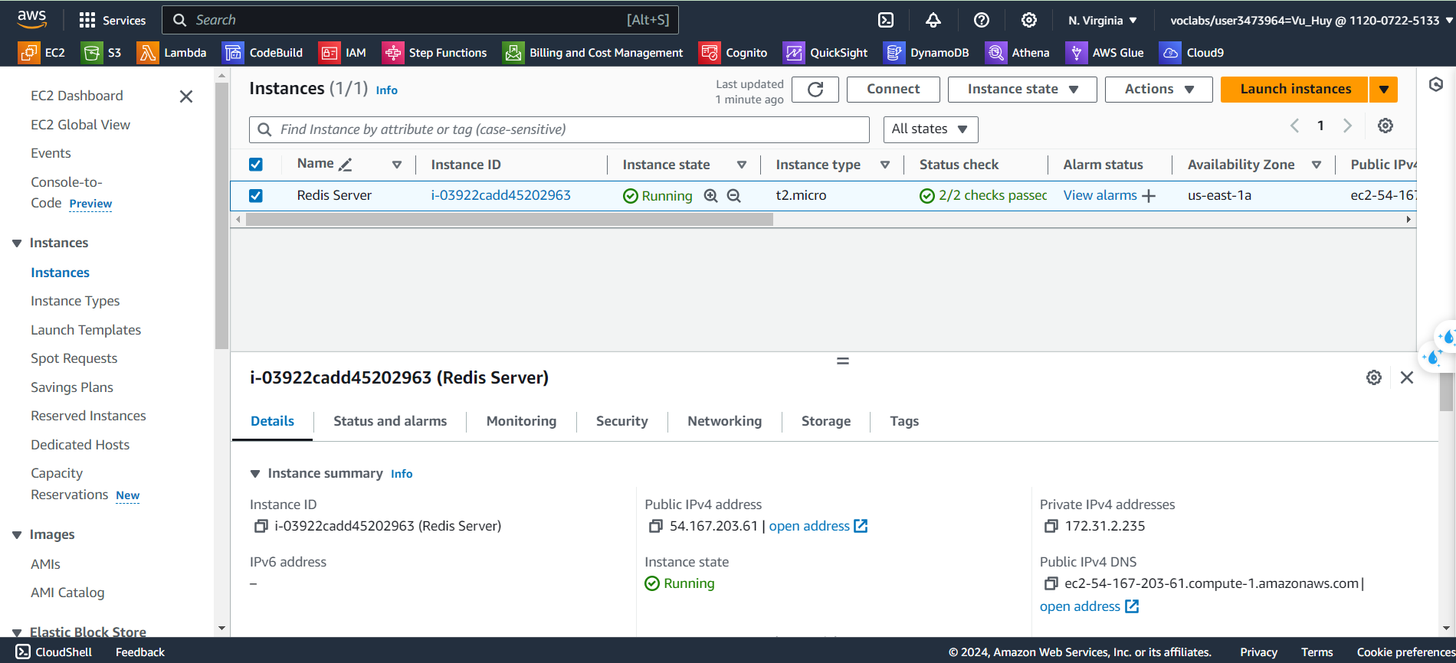Click the View alarms link
The height and width of the screenshot is (663, 1456).
point(1100,196)
